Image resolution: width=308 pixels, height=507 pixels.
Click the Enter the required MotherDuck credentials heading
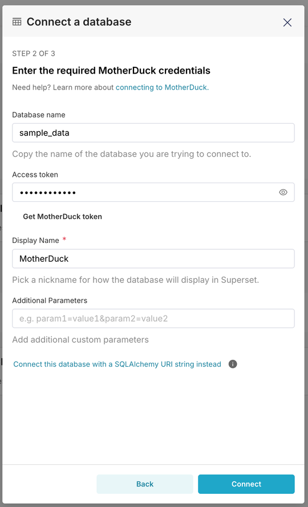coord(111,71)
